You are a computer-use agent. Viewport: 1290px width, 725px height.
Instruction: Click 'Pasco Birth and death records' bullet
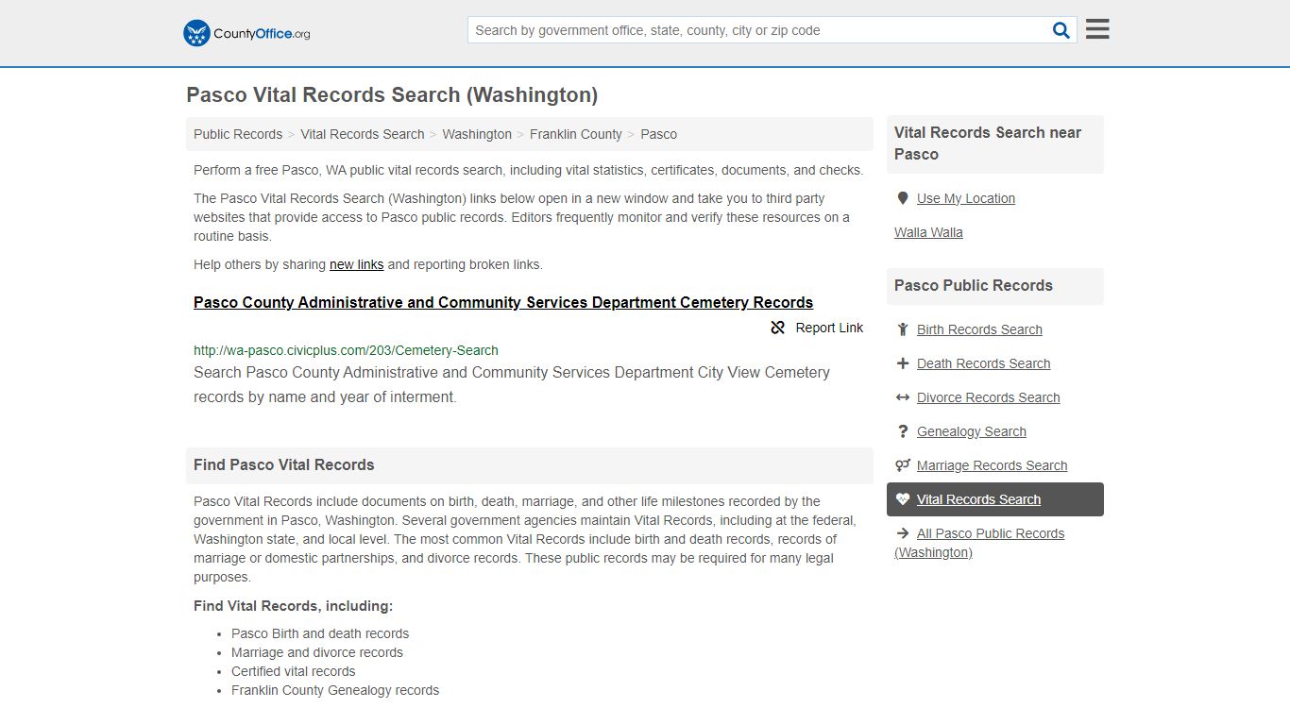coord(320,633)
